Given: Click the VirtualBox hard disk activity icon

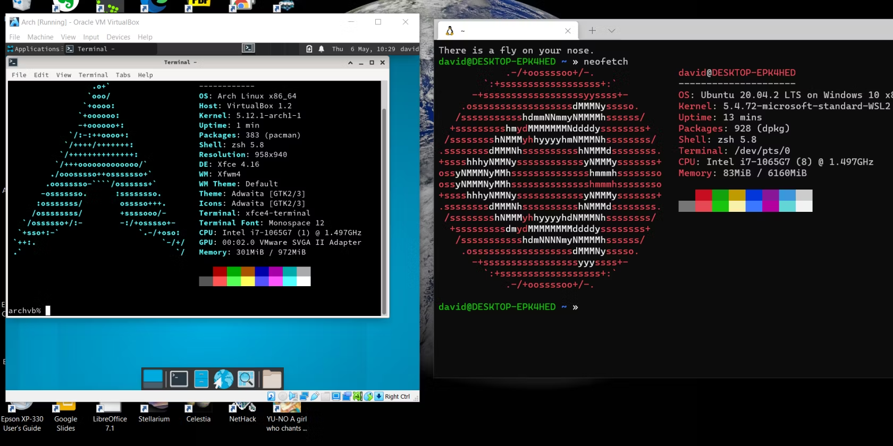Looking at the screenshot, I should pyautogui.click(x=272, y=397).
